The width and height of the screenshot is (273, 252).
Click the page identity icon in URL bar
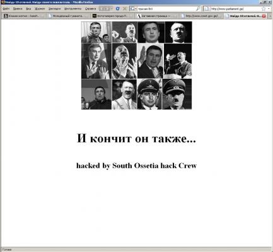point(207,9)
